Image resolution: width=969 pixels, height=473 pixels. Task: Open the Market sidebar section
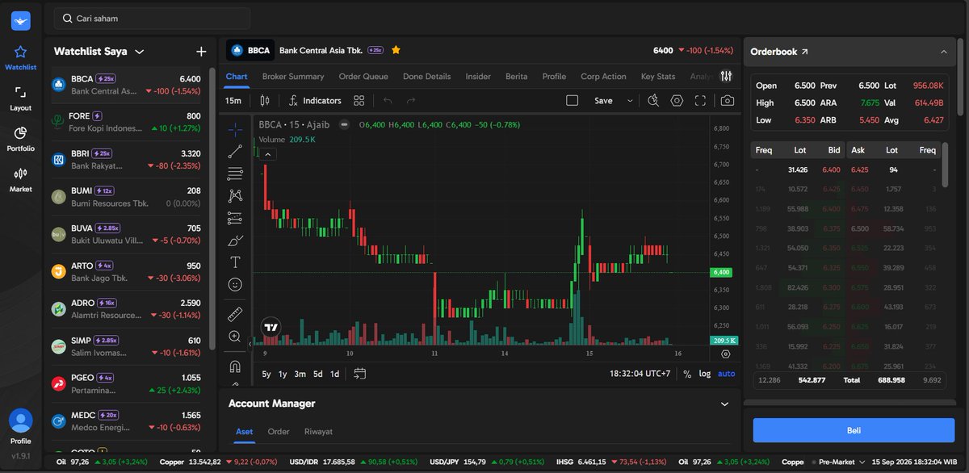click(x=20, y=179)
